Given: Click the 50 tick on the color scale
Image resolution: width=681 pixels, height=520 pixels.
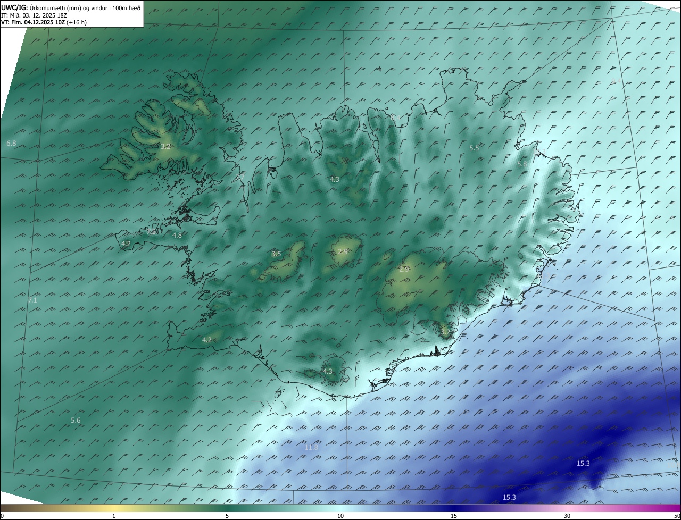Looking at the screenshot, I should pos(677,516).
